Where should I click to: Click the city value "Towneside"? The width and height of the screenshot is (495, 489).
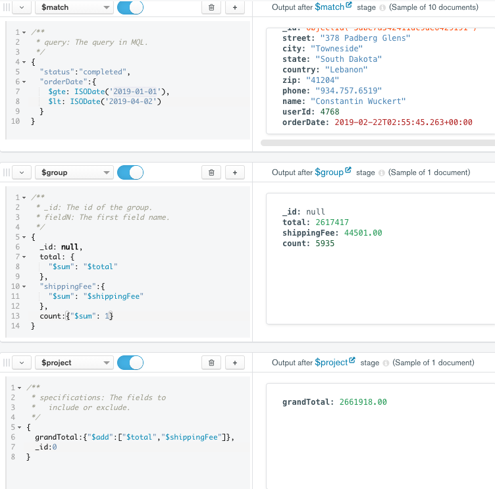tap(336, 49)
